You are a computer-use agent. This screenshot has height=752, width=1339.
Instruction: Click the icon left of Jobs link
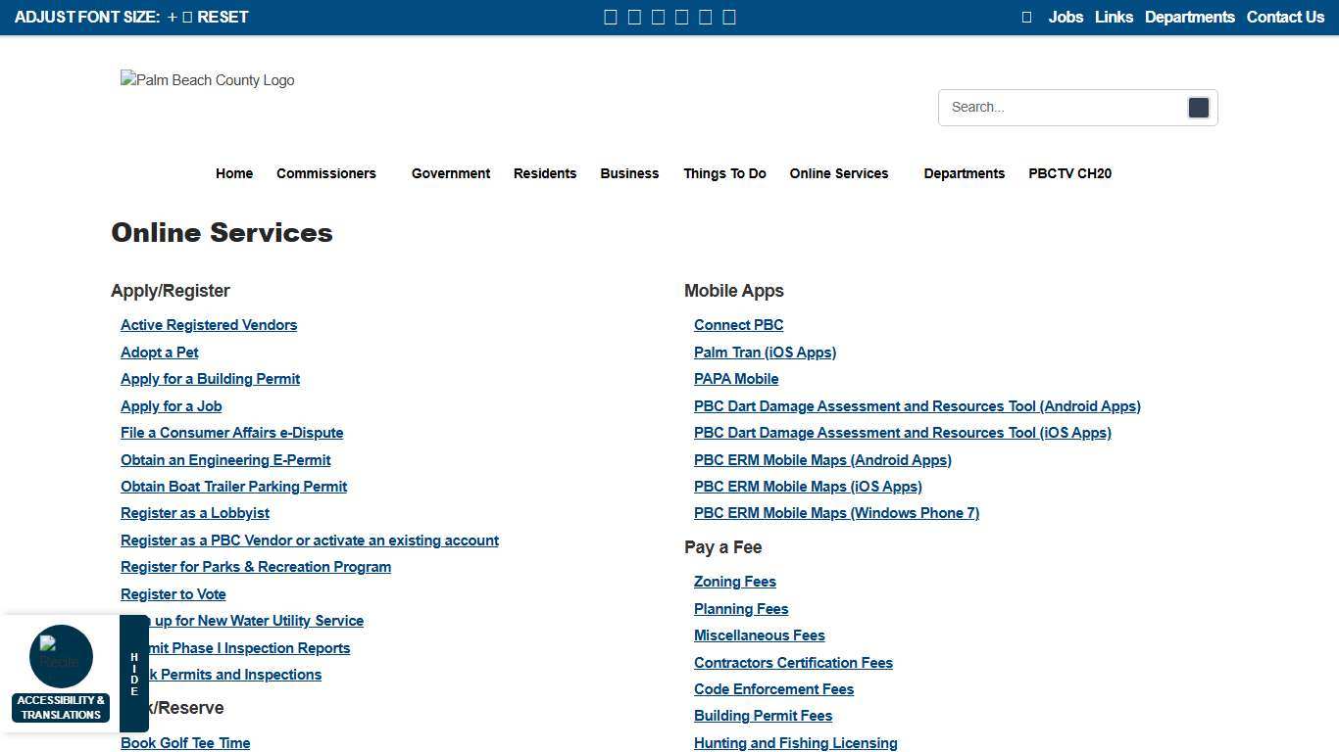point(1025,17)
